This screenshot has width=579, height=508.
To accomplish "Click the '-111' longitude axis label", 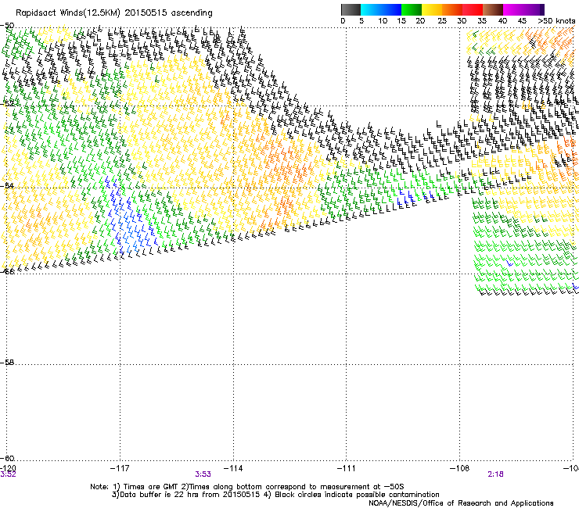I will tap(347, 468).
